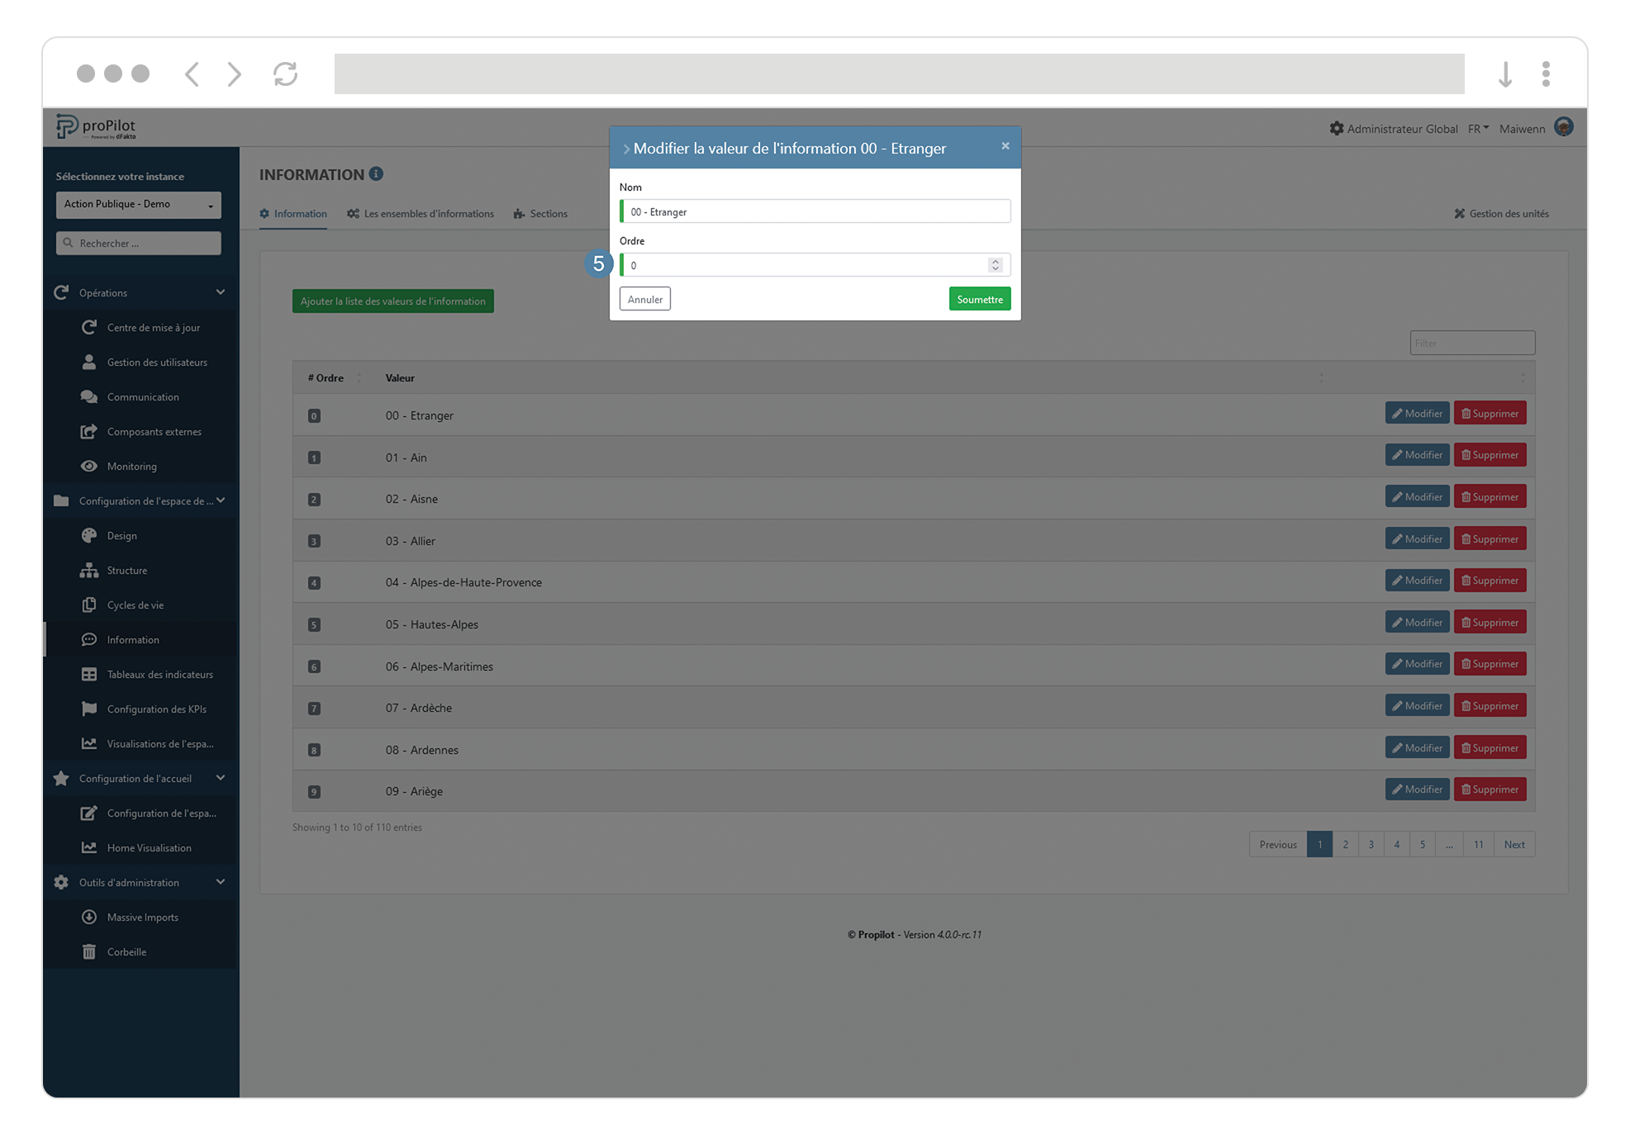Close the Modifier la valeur dialog

pos(1005,146)
